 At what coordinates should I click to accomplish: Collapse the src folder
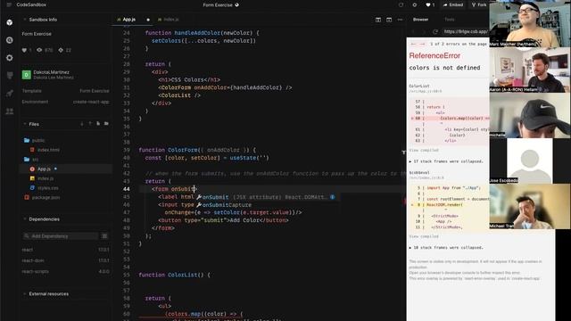coord(31,159)
